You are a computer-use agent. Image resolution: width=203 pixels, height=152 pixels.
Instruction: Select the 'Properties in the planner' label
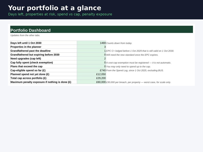43,47
